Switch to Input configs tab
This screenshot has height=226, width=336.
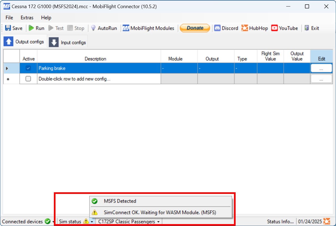point(67,42)
